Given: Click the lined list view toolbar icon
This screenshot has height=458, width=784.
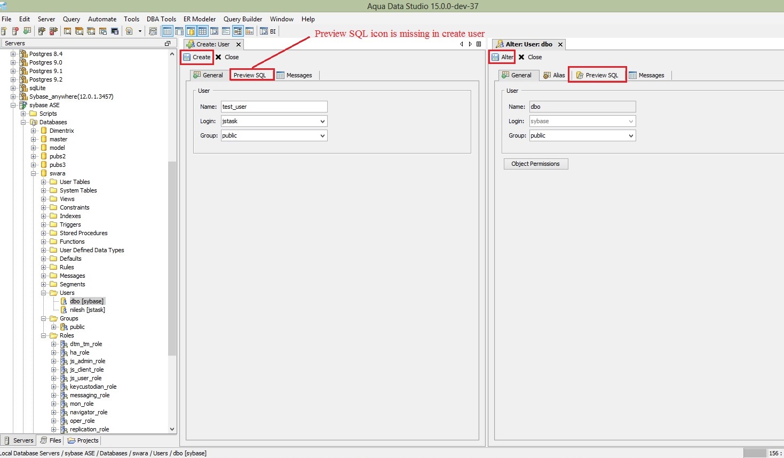Looking at the screenshot, I should click(x=226, y=31).
